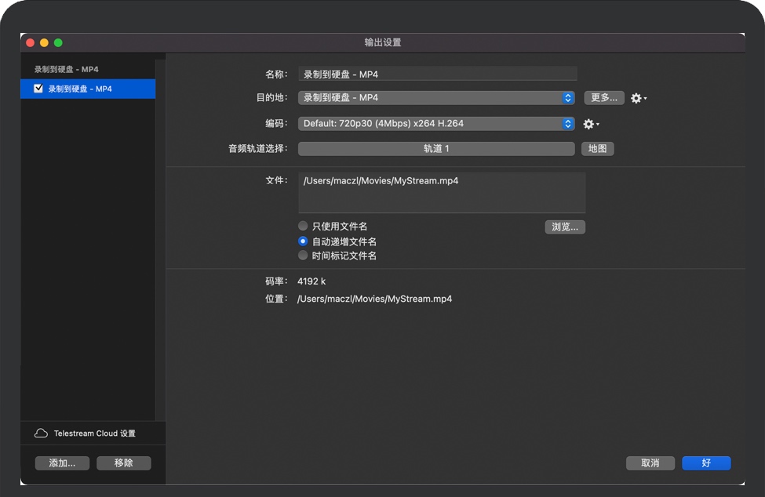Click the 地图 audio map button
Image resolution: width=765 pixels, height=497 pixels.
click(597, 149)
